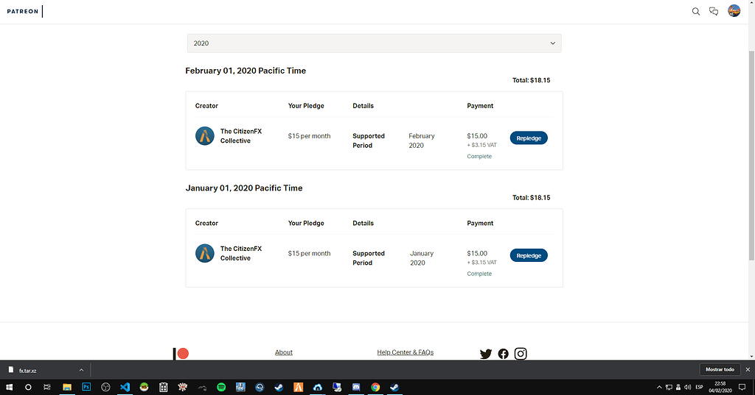
Task: Click the February Complete payment status
Action: click(479, 156)
